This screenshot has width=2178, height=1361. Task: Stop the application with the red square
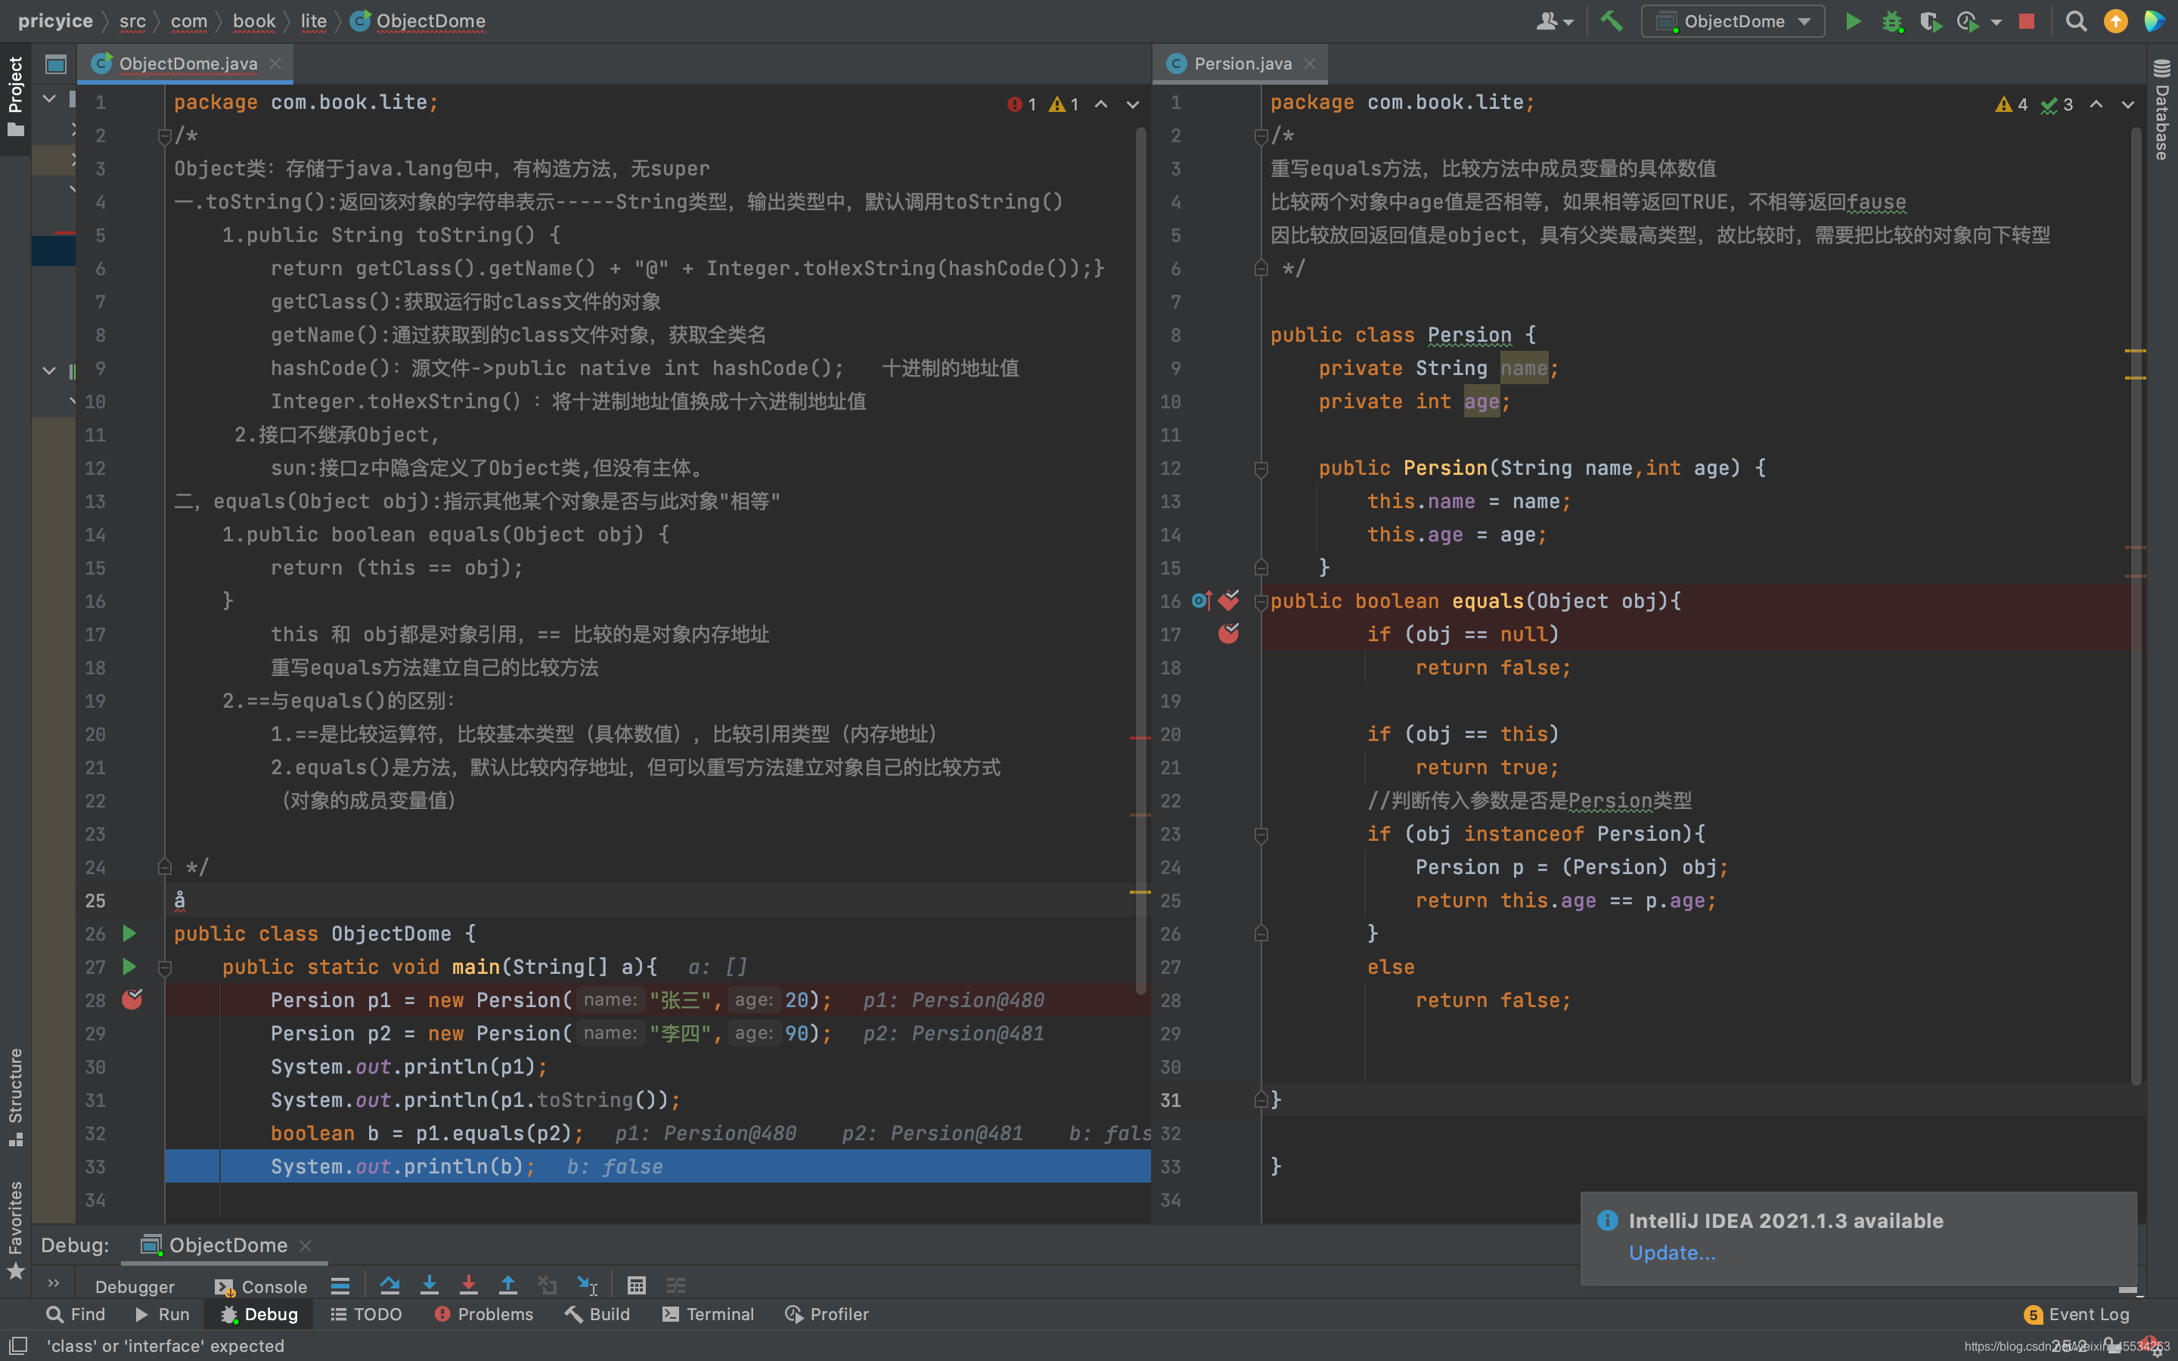2027,20
